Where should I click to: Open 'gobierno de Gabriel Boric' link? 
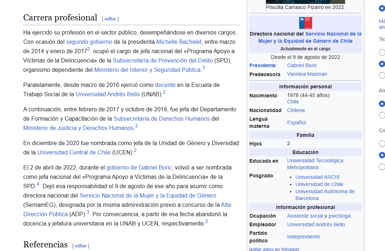139,168
